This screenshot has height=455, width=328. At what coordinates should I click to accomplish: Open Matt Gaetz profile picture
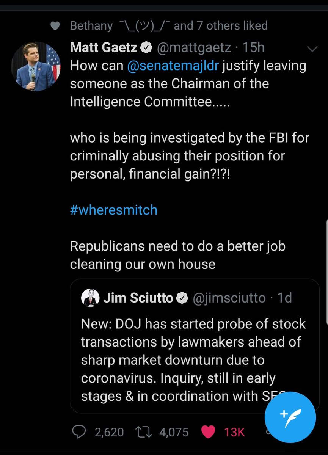(36, 66)
